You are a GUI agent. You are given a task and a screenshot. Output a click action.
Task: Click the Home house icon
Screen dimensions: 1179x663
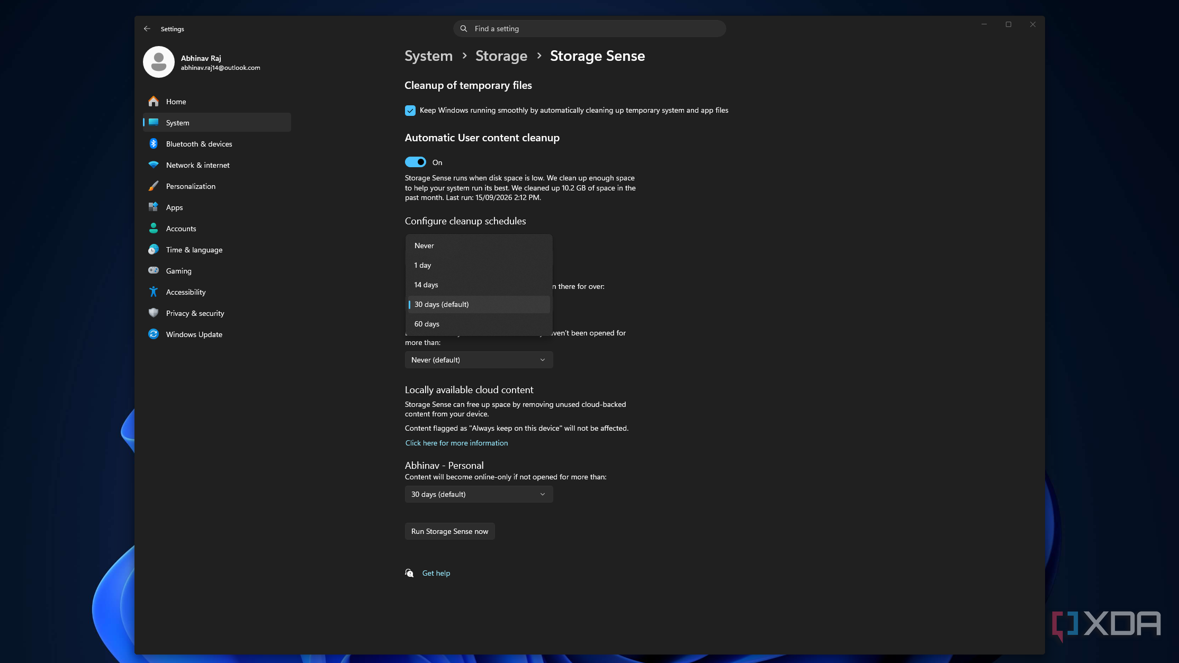coord(154,101)
